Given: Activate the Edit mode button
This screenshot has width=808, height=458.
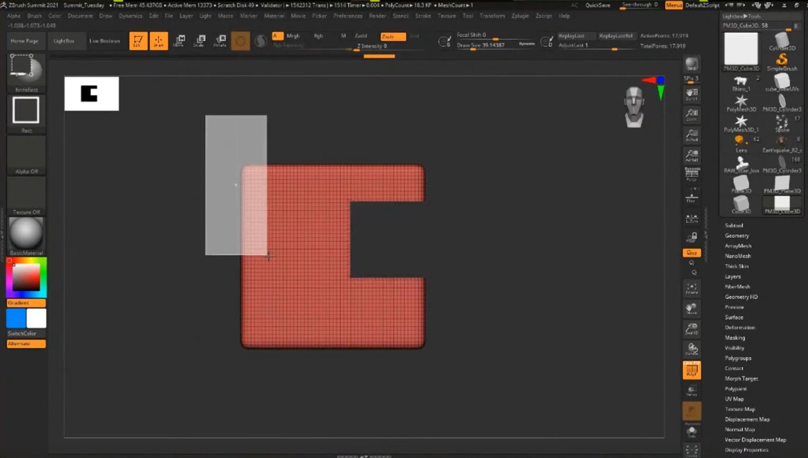Looking at the screenshot, I should (x=138, y=41).
